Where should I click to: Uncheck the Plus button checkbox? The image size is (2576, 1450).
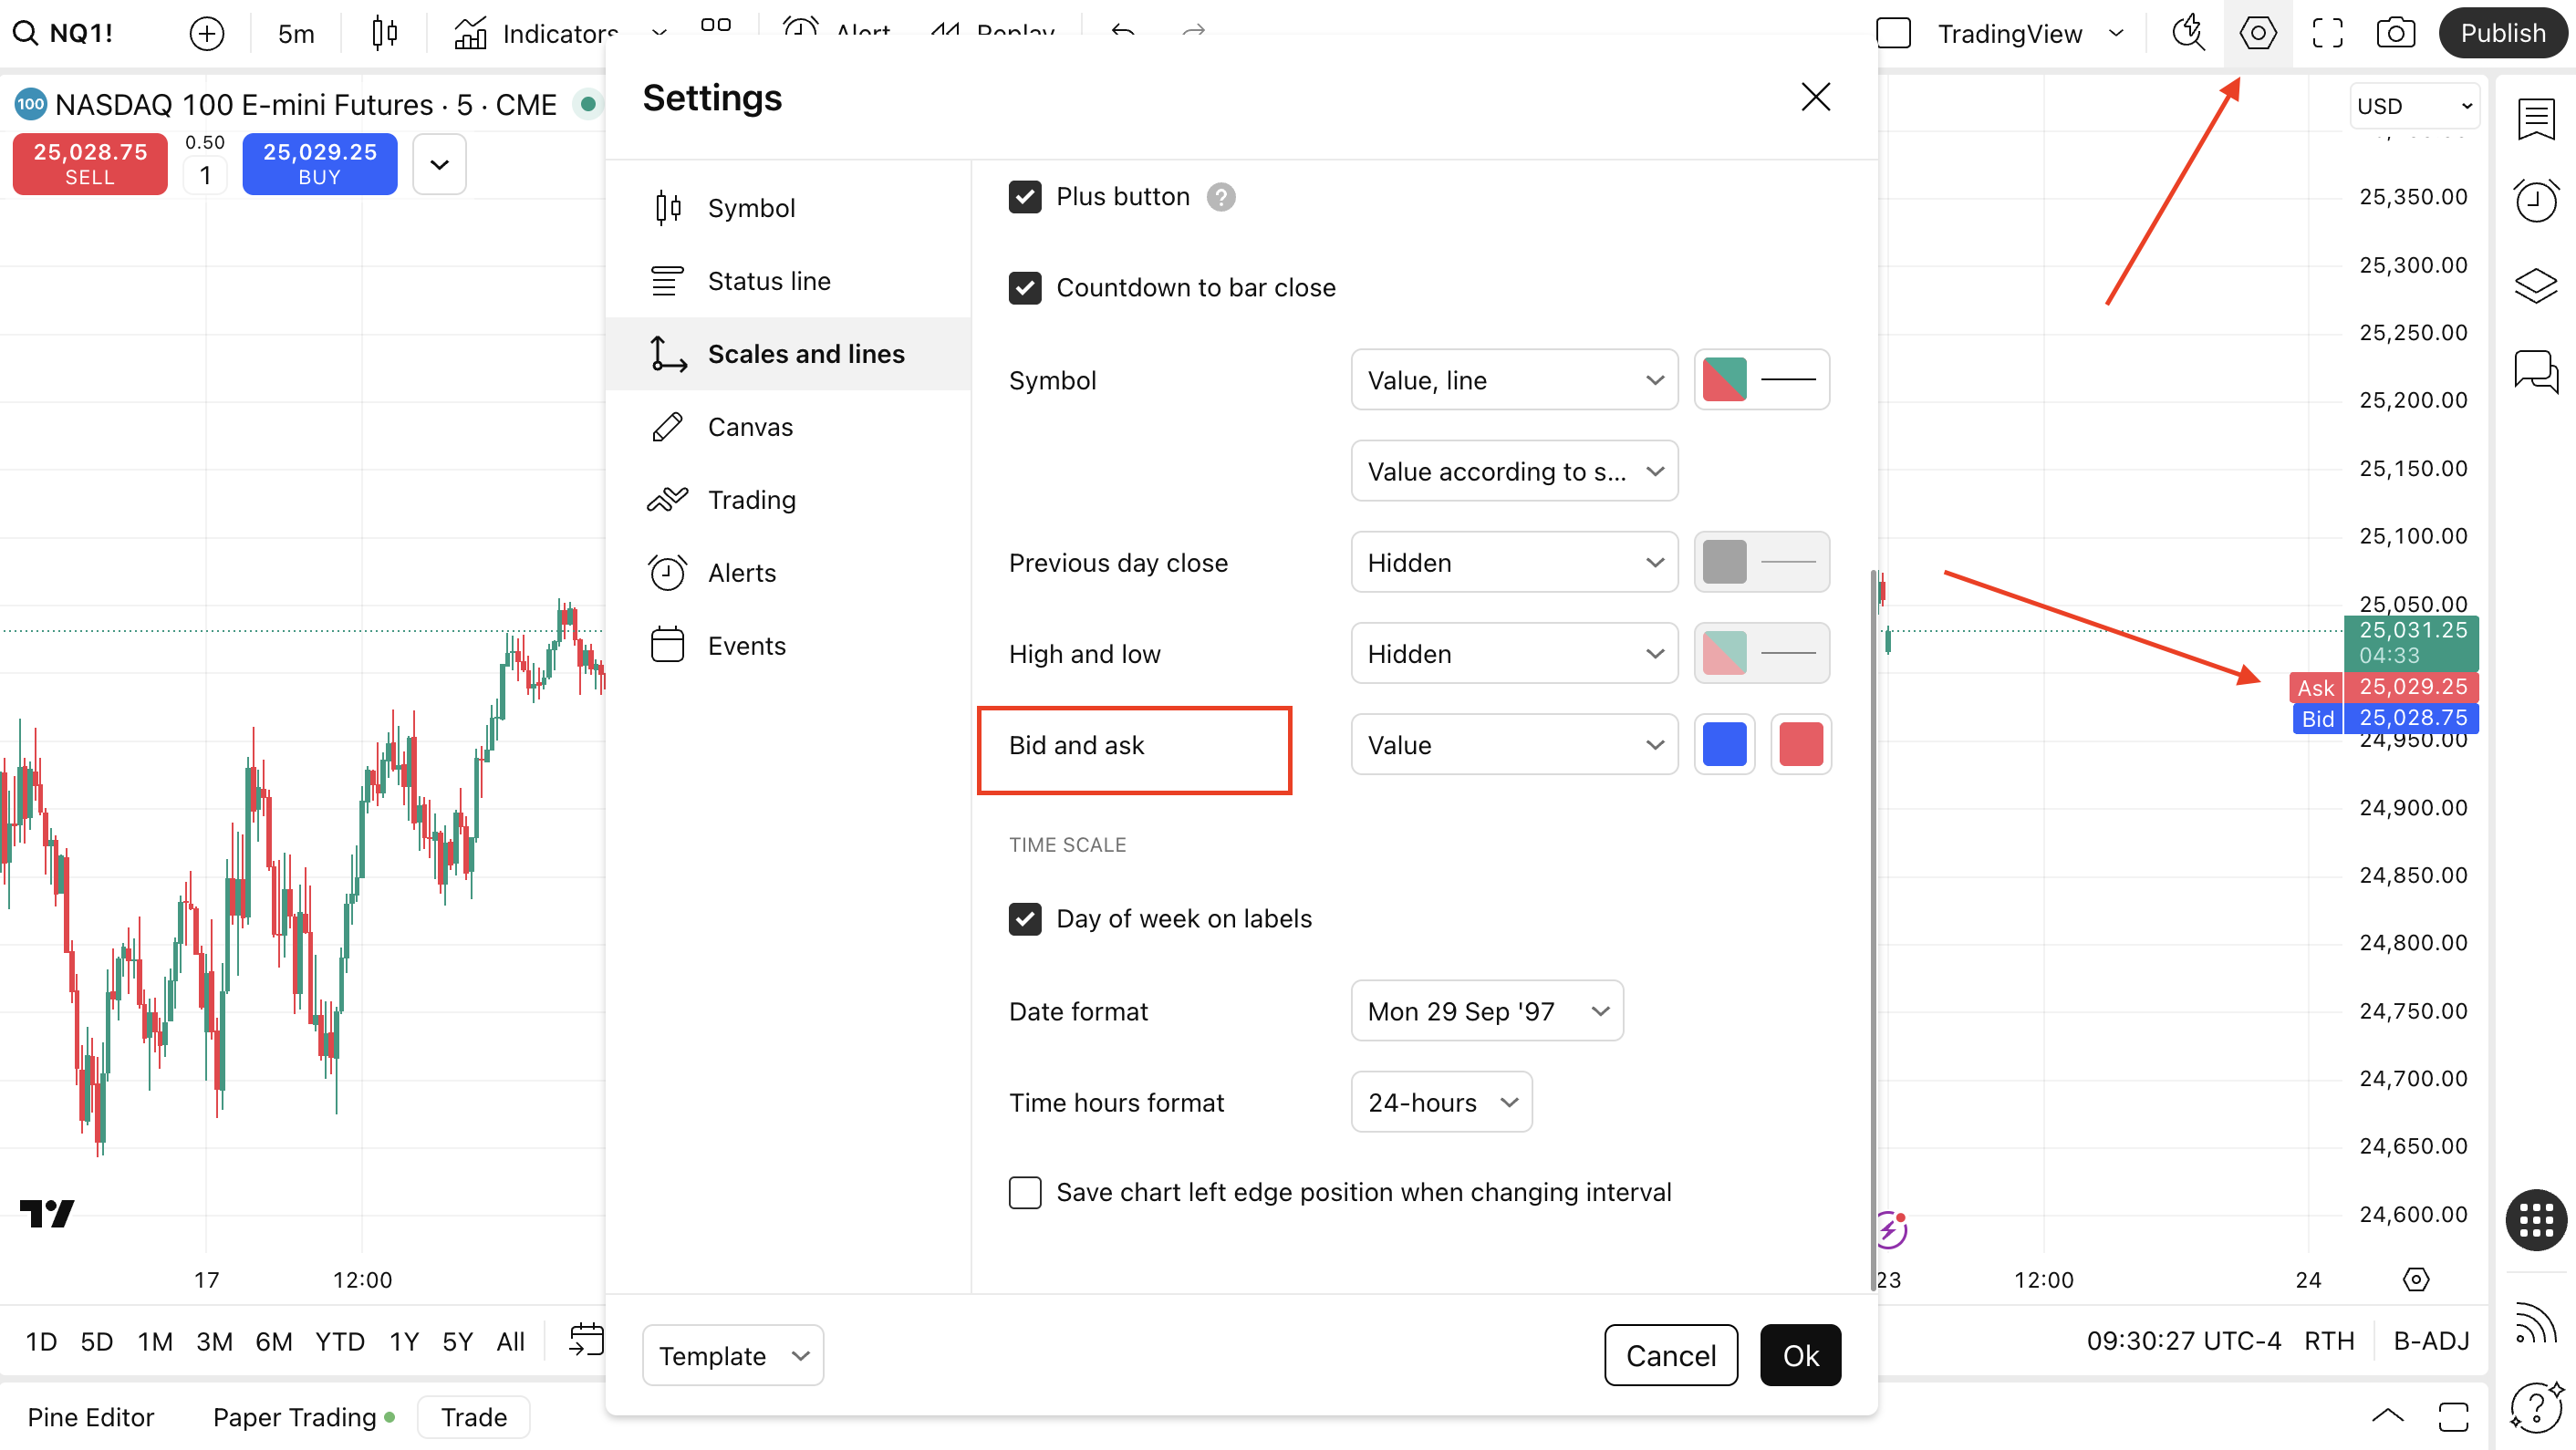[1025, 197]
